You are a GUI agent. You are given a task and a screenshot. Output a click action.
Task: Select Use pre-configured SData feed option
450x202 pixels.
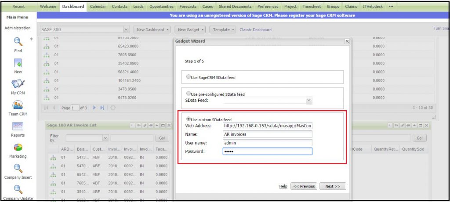coord(188,94)
